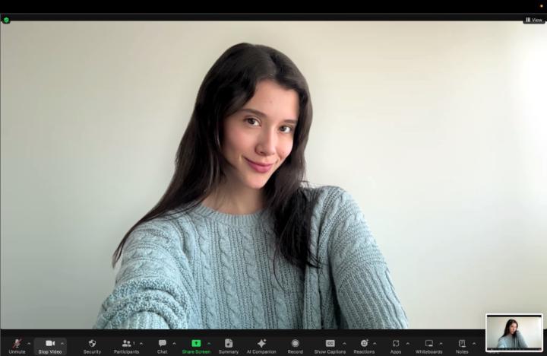
Task: Open the Reactions picker
Action: tap(364, 346)
